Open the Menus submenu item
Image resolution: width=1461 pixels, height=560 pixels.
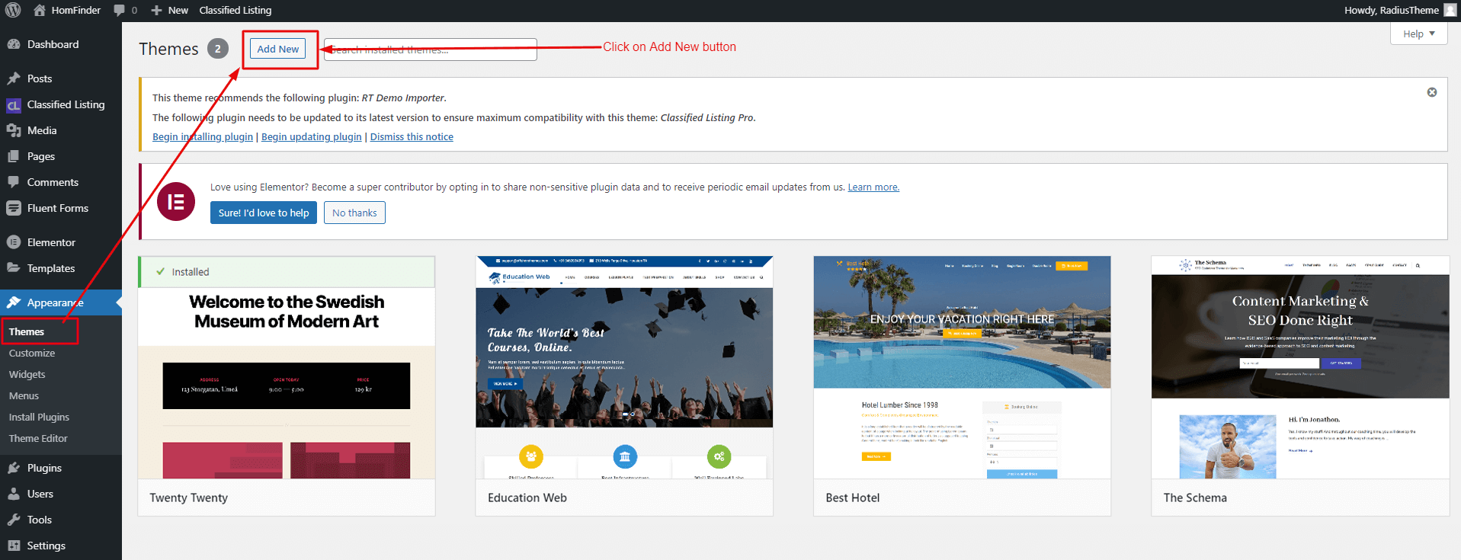[24, 395]
